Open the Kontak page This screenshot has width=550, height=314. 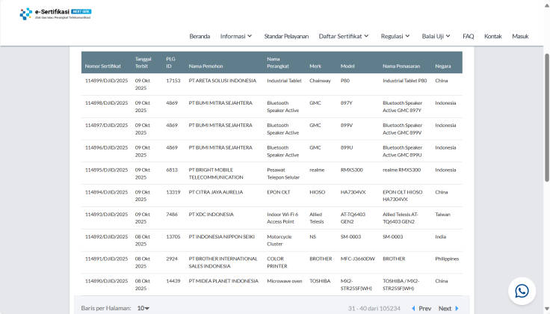[492, 36]
